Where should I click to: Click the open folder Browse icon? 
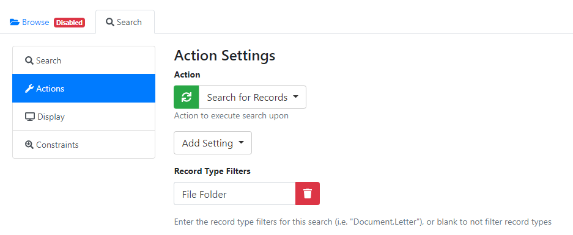coord(15,22)
